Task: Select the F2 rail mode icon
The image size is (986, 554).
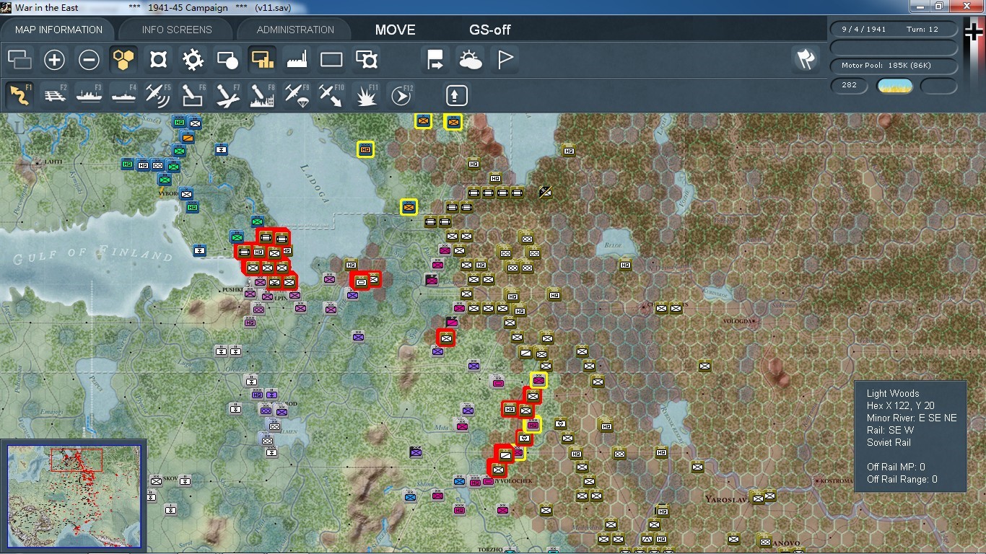Action: pos(54,95)
